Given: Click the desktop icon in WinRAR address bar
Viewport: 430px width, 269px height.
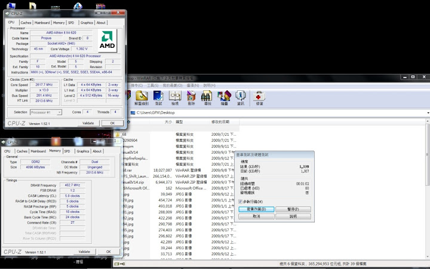Looking at the screenshot, I should point(133,112).
